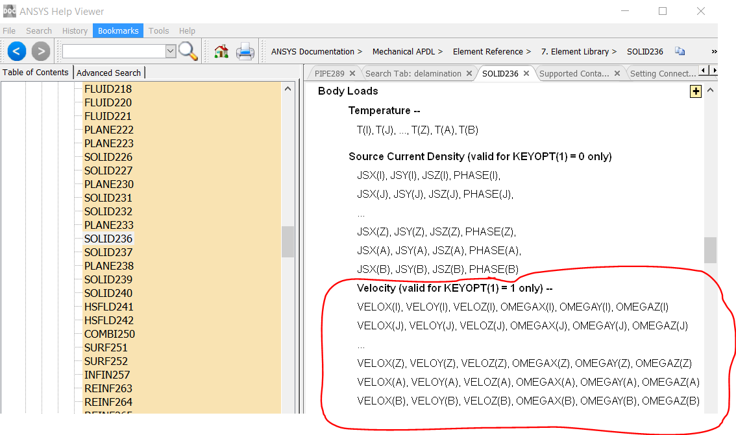Open the Search menu

(38, 31)
